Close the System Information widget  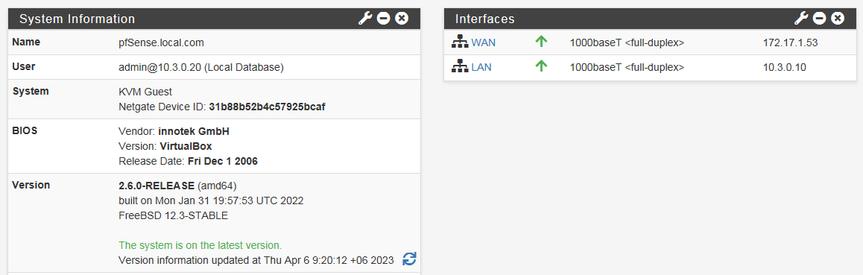coord(402,19)
